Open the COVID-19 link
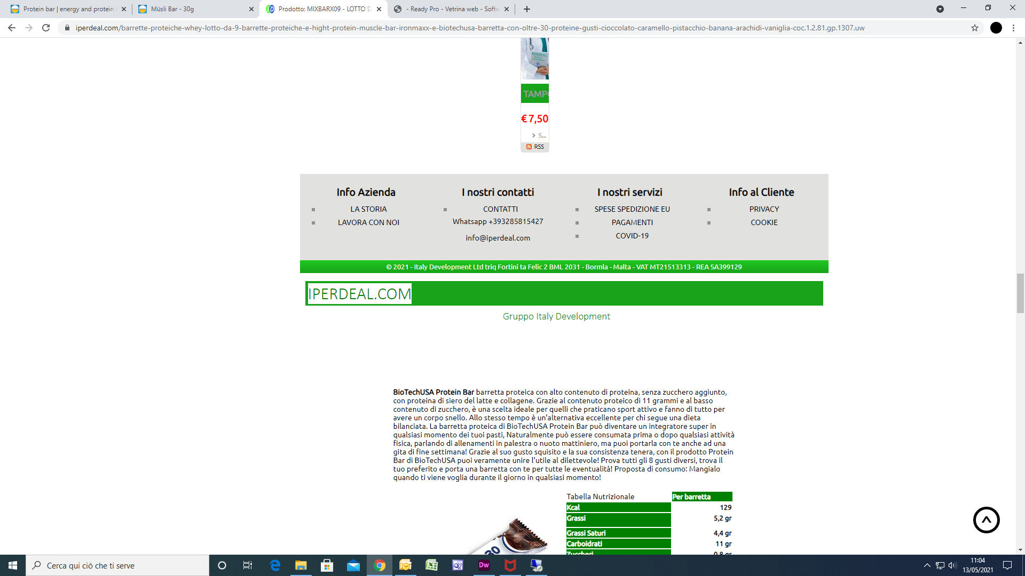Viewport: 1025px width, 576px height. (x=632, y=236)
